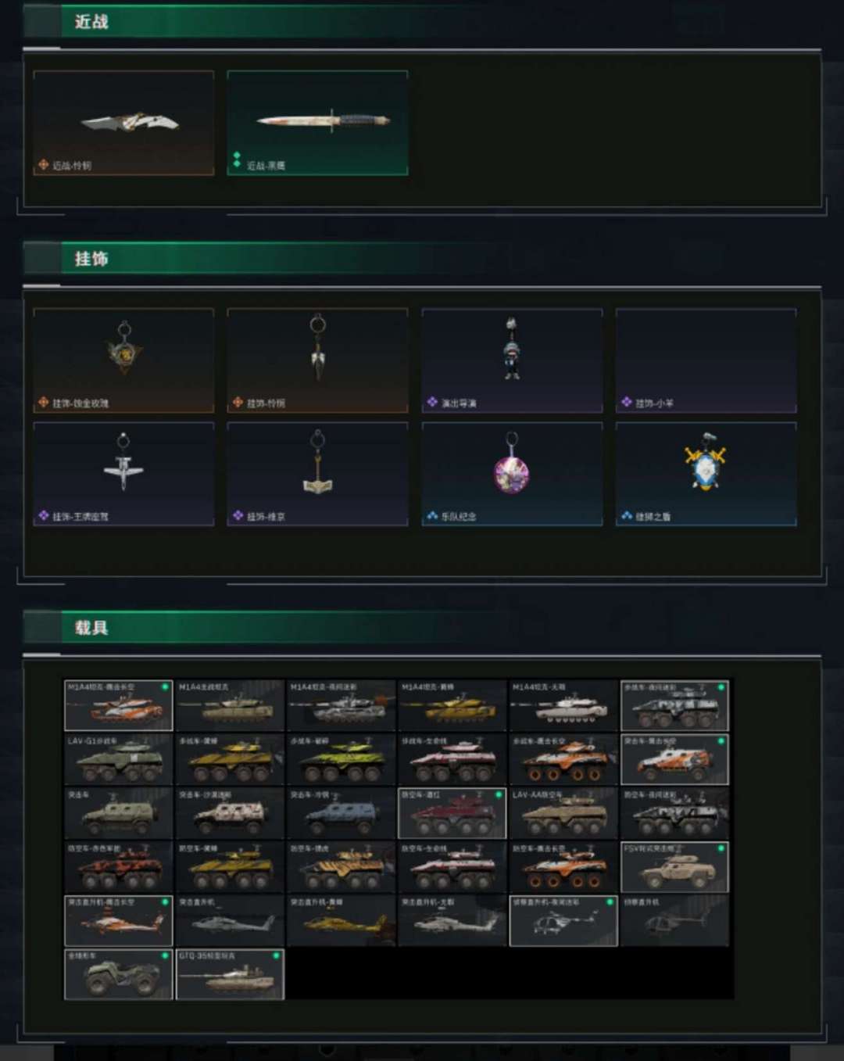Open the 挂饰 charms section header
The height and width of the screenshot is (1061, 844).
tap(91, 259)
